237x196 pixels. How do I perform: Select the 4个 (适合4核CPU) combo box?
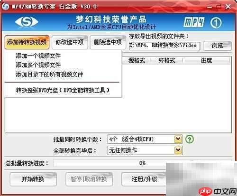click(145, 139)
